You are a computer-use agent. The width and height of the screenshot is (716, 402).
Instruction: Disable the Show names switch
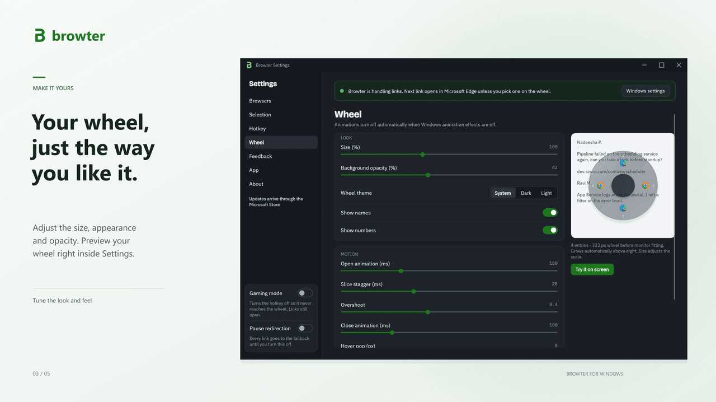click(x=550, y=213)
